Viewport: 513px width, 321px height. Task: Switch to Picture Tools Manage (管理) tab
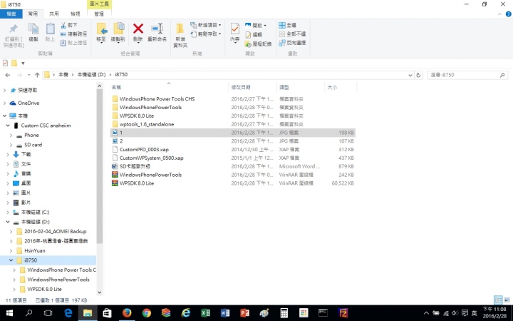[99, 14]
